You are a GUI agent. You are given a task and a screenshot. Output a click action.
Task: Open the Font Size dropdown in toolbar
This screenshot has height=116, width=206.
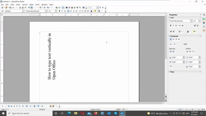click(56, 11)
